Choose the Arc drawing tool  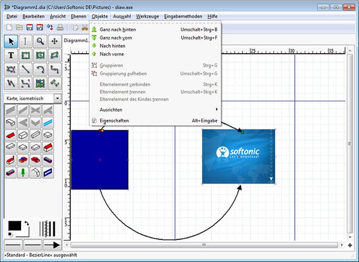pyautogui.click(x=40, y=69)
